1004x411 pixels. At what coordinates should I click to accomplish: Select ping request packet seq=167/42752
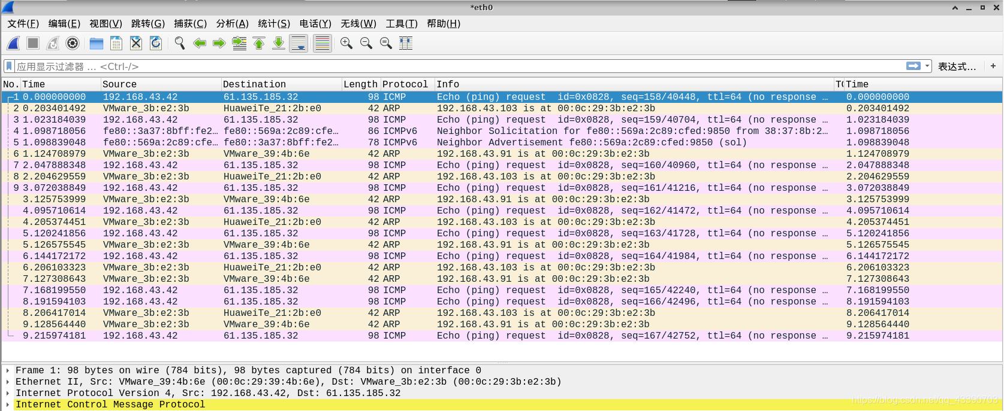click(x=501, y=336)
